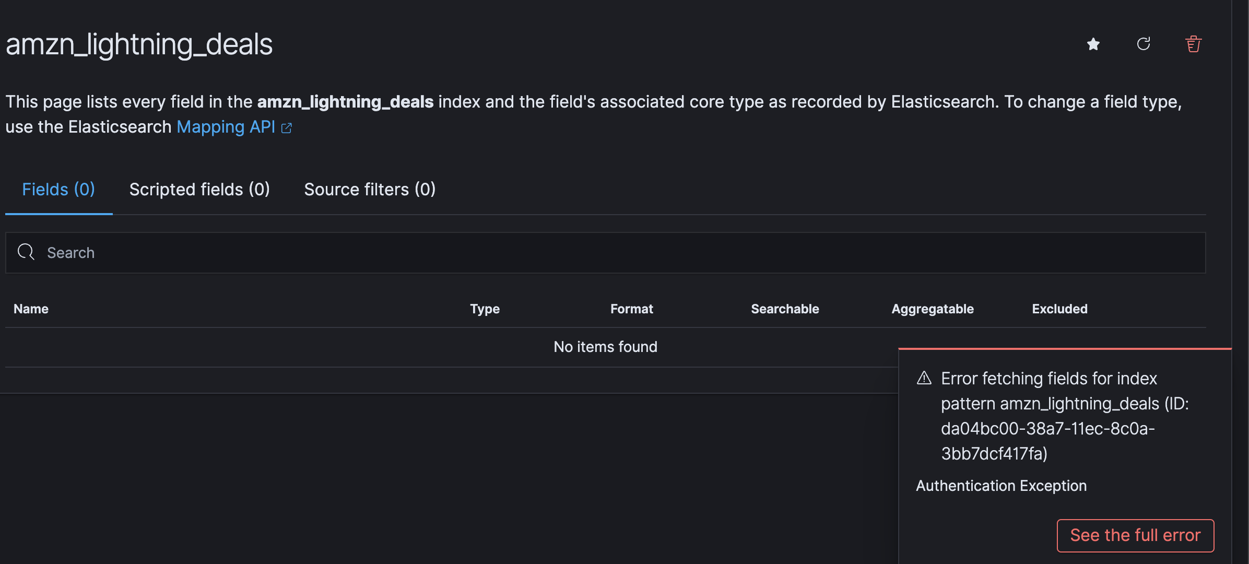Screen dimensions: 1249x564
Task: Click the warning triangle in the error toast
Action: [924, 379]
